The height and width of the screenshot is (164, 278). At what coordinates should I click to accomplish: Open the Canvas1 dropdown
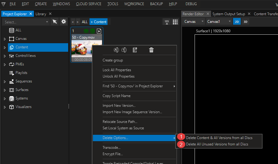[219, 22]
